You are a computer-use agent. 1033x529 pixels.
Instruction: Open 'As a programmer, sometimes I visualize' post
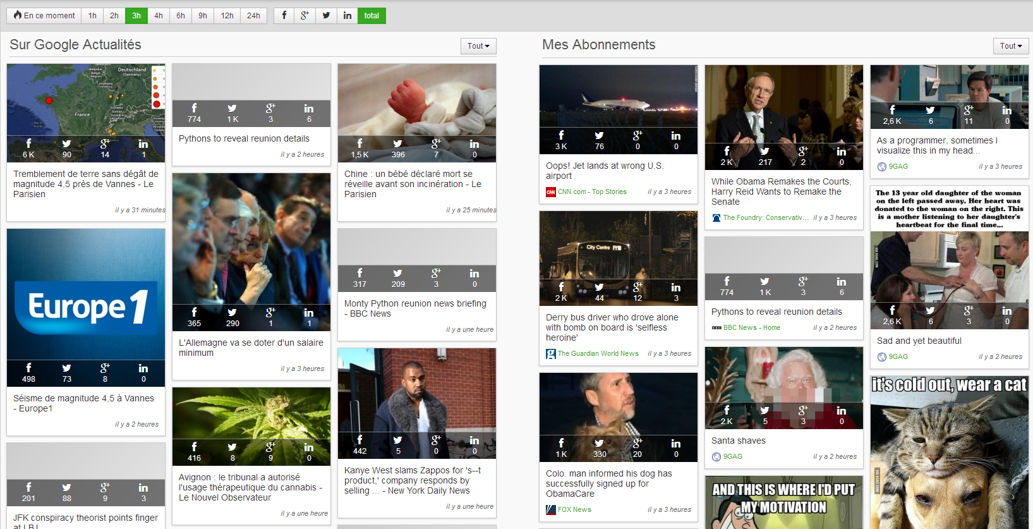(x=938, y=145)
